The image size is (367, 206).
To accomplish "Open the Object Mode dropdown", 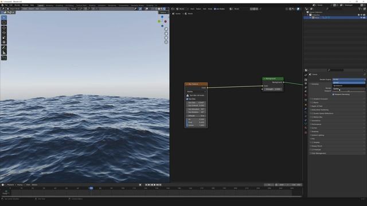I will pos(14,9).
